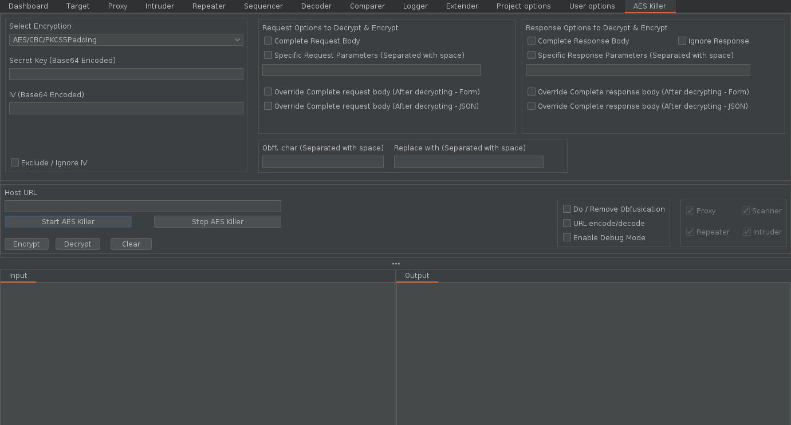Go to the Intruder tab
The width and height of the screenshot is (791, 425).
point(160,6)
